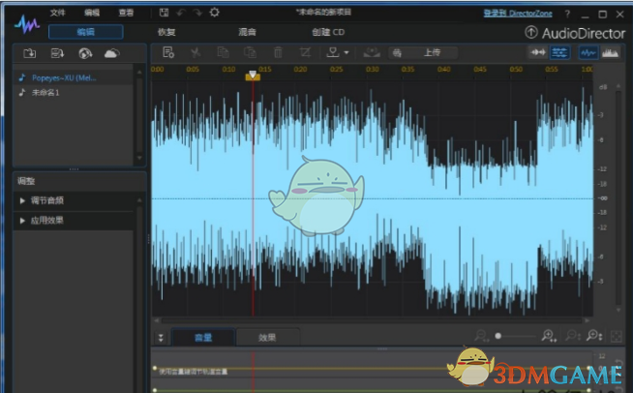The height and width of the screenshot is (393, 633).
Task: Click the copy icon in edit toolbar
Action: click(x=223, y=52)
